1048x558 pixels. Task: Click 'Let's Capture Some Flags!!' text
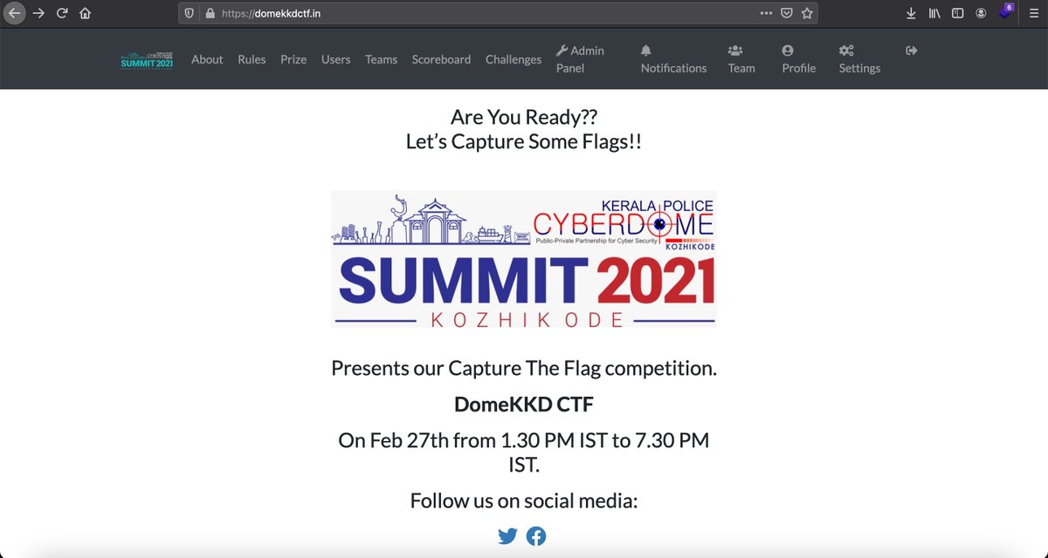click(524, 141)
